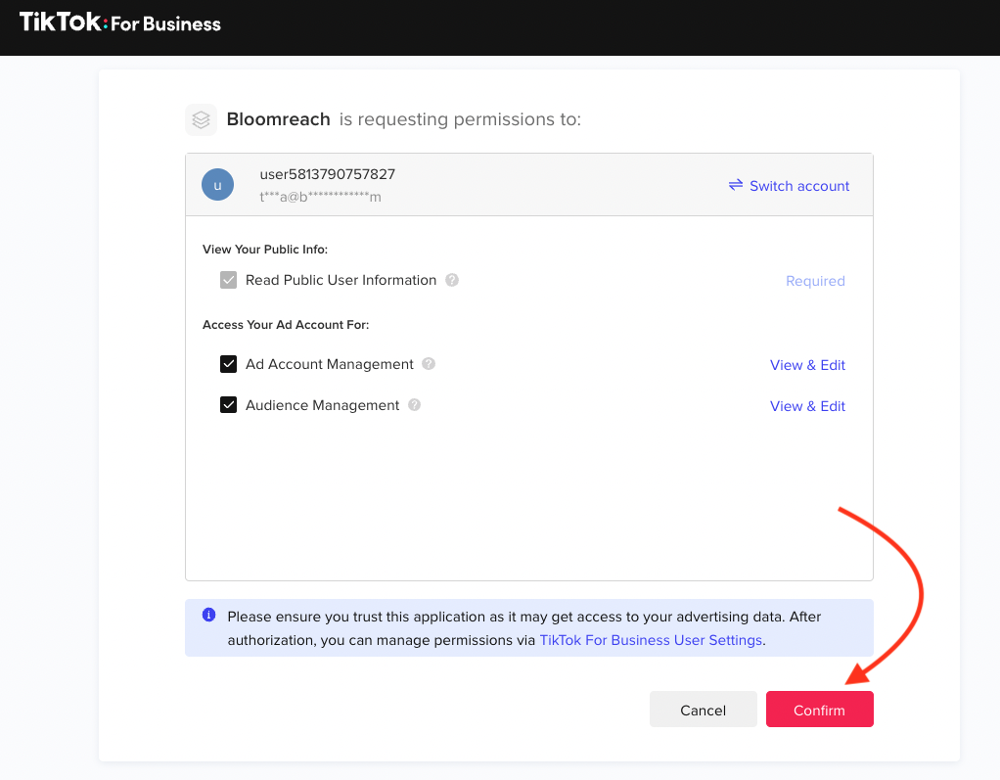The image size is (1000, 780).
Task: Open help icon next to Ad Account Management
Action: 429,363
